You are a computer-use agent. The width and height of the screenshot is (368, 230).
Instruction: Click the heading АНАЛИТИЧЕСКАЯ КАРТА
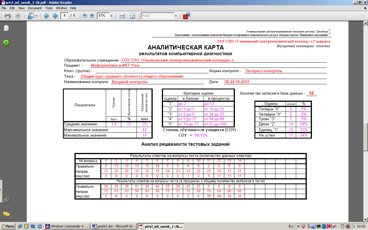(x=185, y=48)
